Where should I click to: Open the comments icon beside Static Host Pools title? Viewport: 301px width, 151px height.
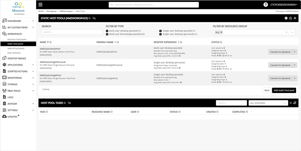tap(94, 18)
